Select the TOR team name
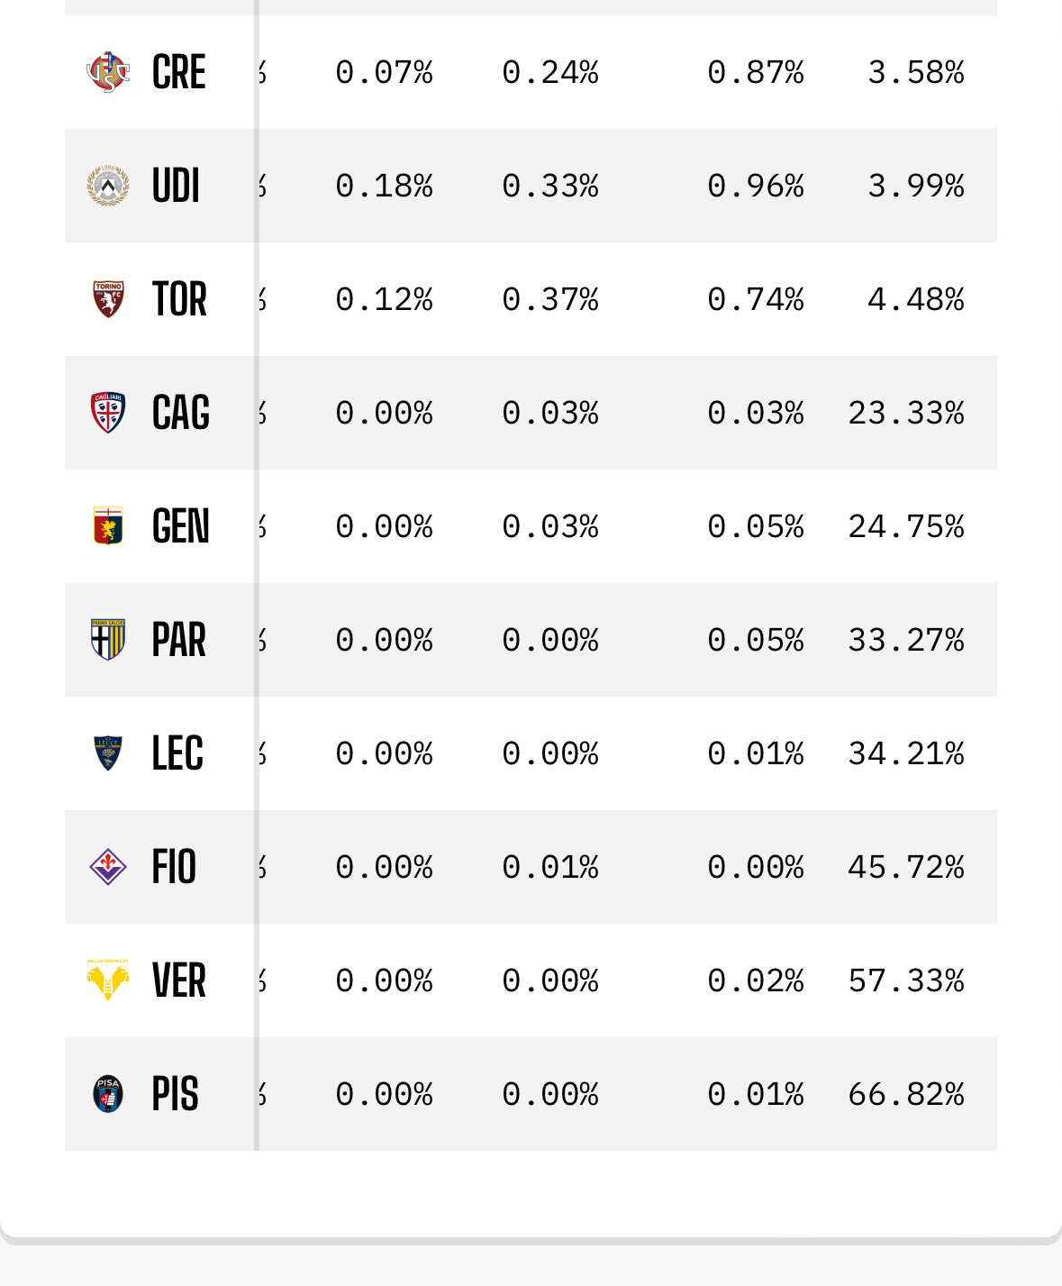The height and width of the screenshot is (1286, 1062). point(179,299)
